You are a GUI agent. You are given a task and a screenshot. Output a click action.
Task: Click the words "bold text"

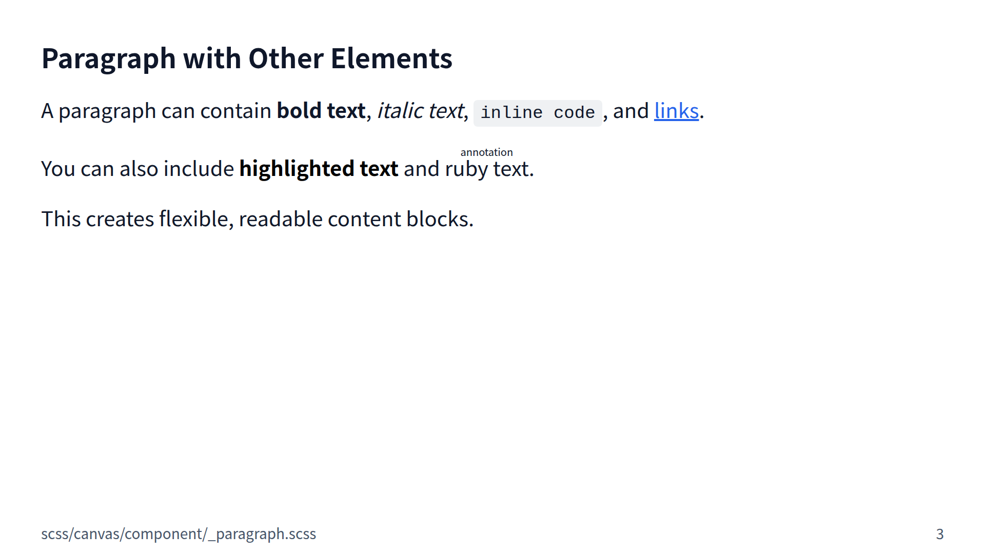pos(321,111)
